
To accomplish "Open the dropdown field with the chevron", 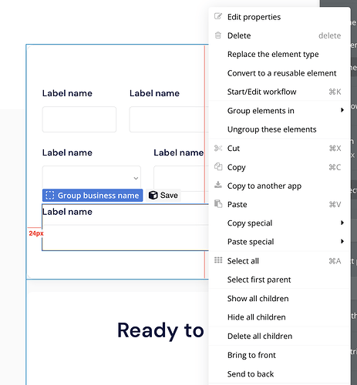I will tap(92, 179).
